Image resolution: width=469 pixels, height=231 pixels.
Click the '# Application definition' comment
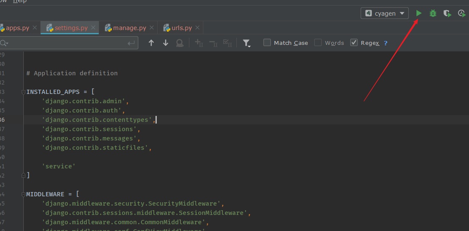pos(72,73)
